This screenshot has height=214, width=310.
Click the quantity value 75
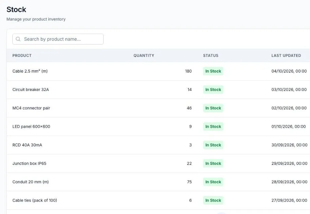(x=189, y=182)
